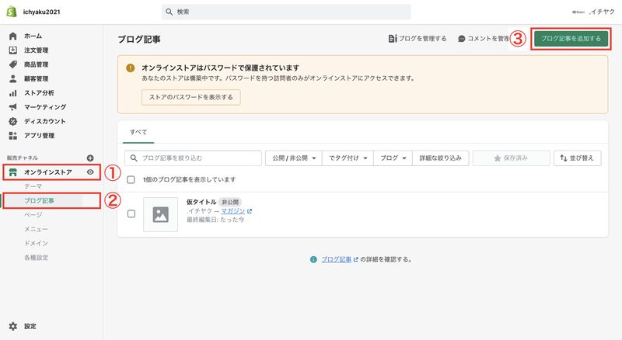Click the 顧客管理 person icon

(x=13, y=79)
